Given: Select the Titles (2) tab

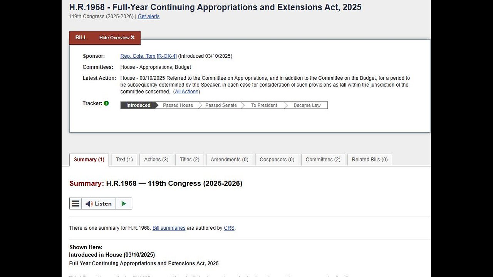Looking at the screenshot, I should (189, 160).
